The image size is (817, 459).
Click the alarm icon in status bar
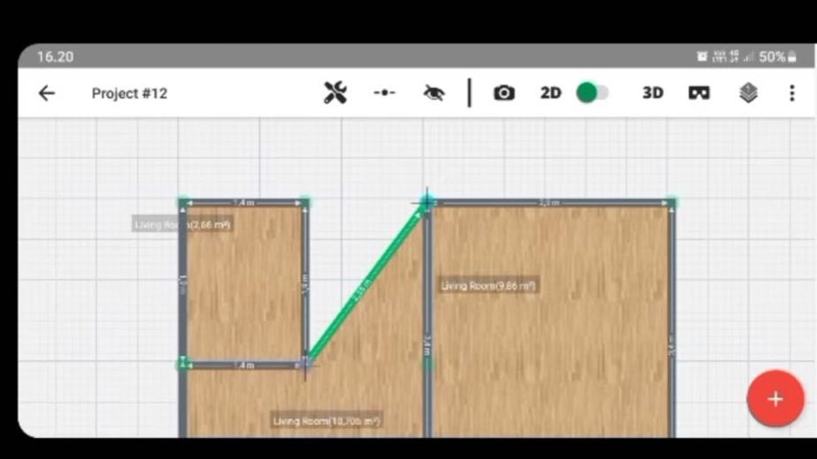point(702,56)
